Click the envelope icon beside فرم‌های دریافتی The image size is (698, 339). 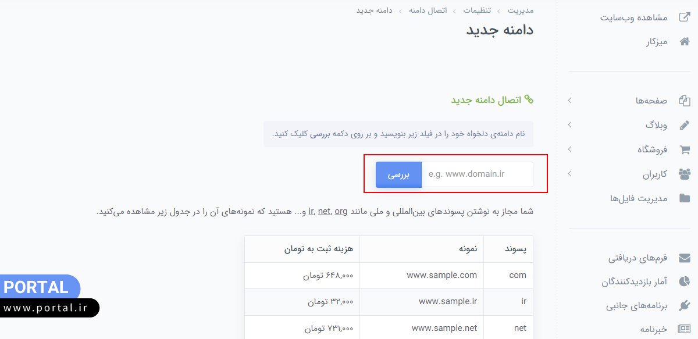[x=685, y=258]
